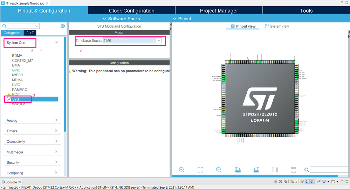Expand the Security category
This screenshot has width=350, height=190.
pyautogui.click(x=56, y=162)
